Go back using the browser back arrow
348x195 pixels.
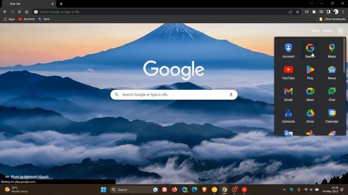(x=5, y=12)
